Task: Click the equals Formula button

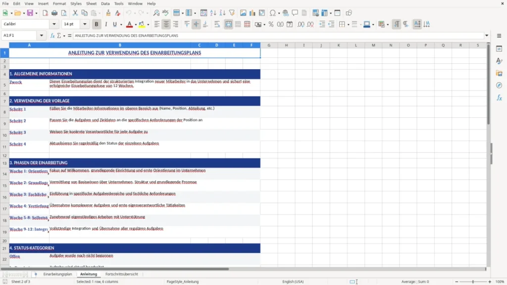Action: coord(69,36)
